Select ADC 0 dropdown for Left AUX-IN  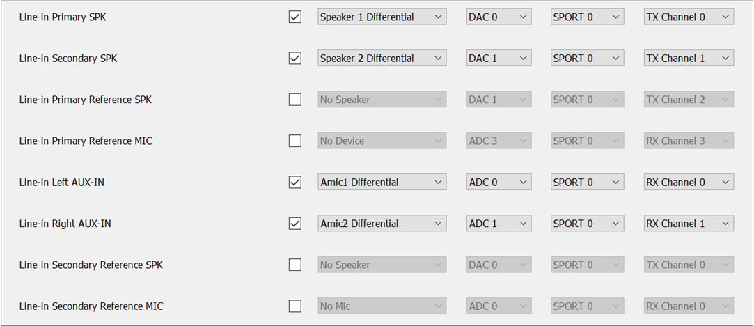click(x=498, y=182)
